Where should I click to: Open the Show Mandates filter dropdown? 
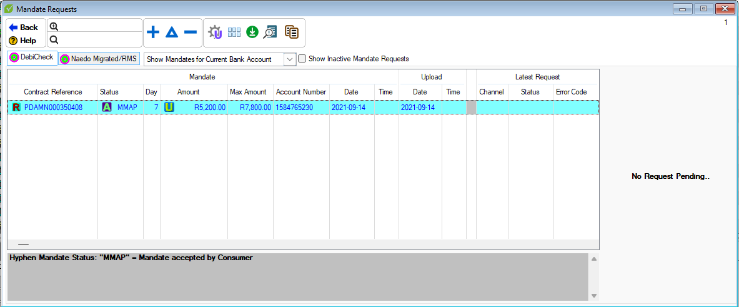289,59
